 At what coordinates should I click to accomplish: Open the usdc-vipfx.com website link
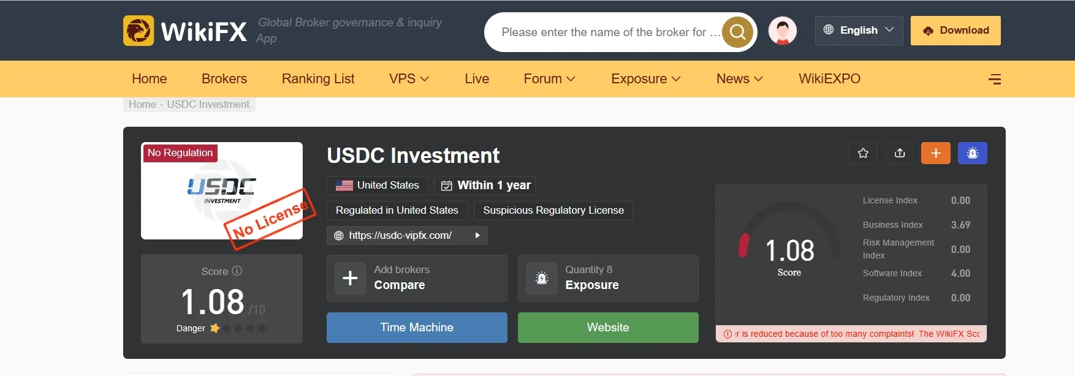400,235
